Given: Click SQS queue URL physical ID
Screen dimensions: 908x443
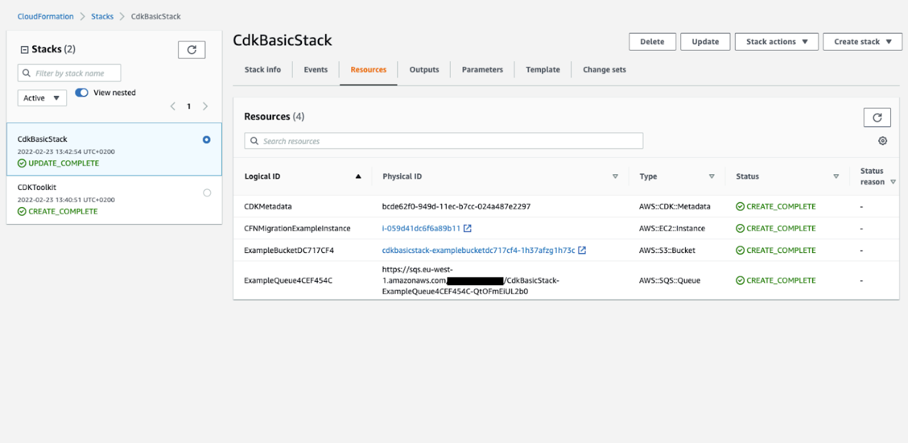Looking at the screenshot, I should point(470,281).
